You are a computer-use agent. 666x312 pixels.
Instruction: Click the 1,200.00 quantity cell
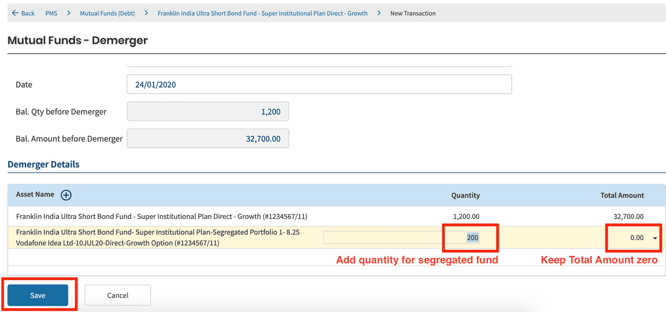466,217
